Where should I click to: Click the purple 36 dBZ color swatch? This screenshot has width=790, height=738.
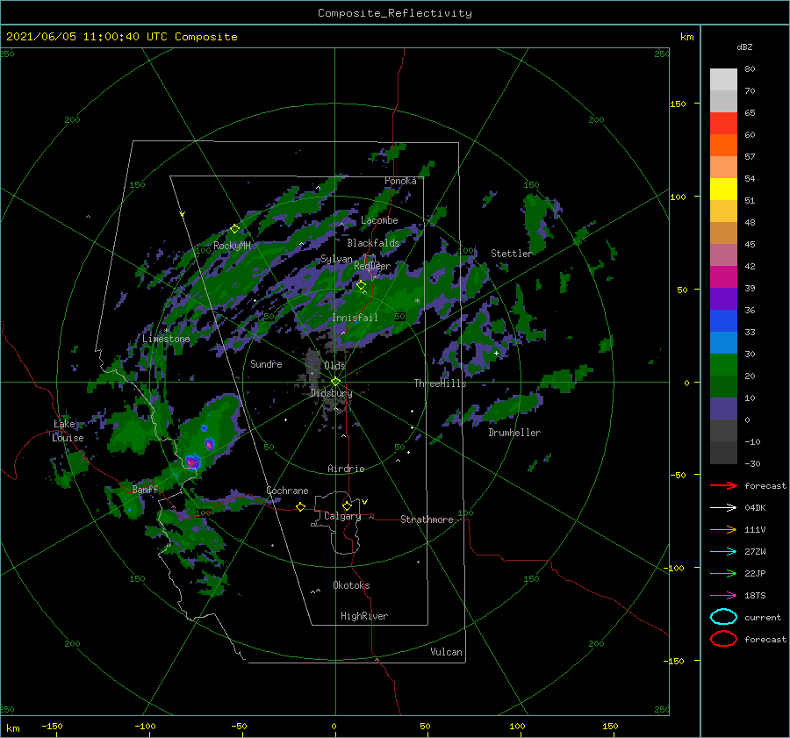723,298
